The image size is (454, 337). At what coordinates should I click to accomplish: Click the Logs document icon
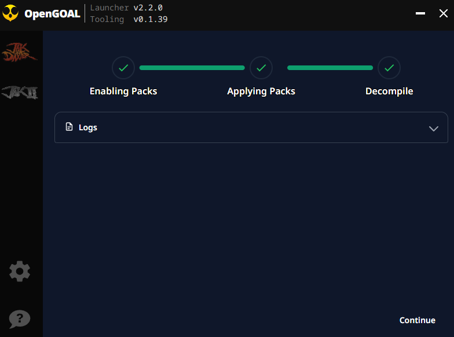69,127
